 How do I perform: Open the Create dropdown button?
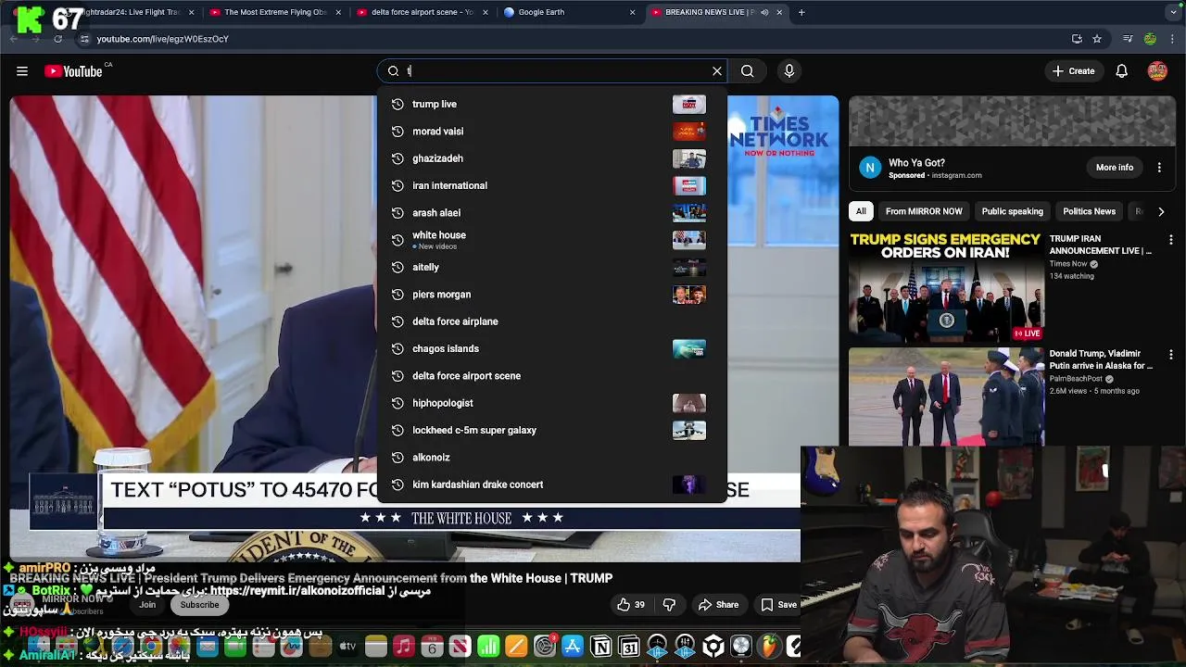pyautogui.click(x=1074, y=71)
